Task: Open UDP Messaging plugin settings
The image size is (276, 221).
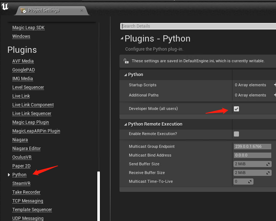Action: tap(28, 218)
